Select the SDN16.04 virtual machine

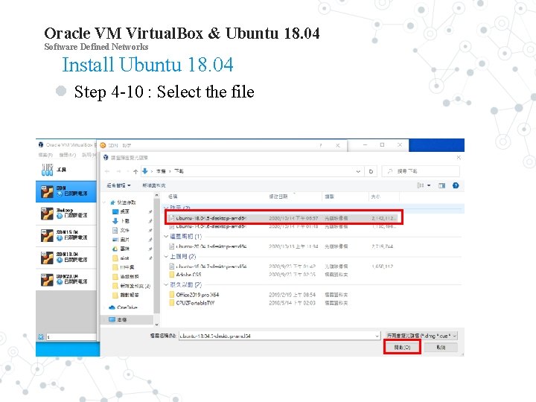(x=66, y=235)
